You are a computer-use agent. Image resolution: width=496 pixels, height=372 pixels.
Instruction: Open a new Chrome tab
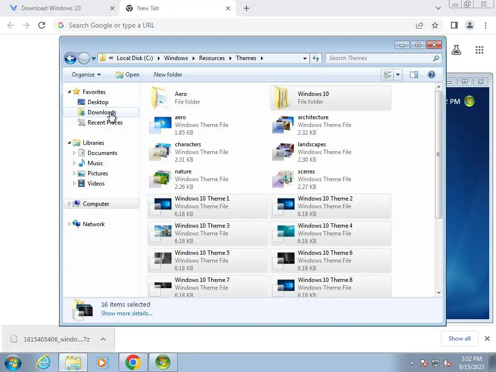(x=247, y=8)
